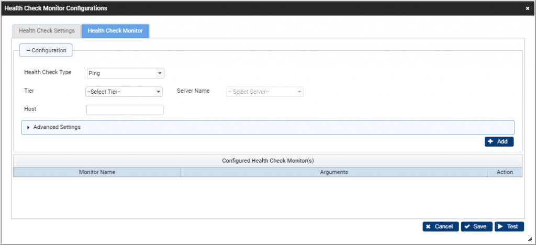Open the Select Tier dropdown
536x245 pixels.
click(124, 92)
